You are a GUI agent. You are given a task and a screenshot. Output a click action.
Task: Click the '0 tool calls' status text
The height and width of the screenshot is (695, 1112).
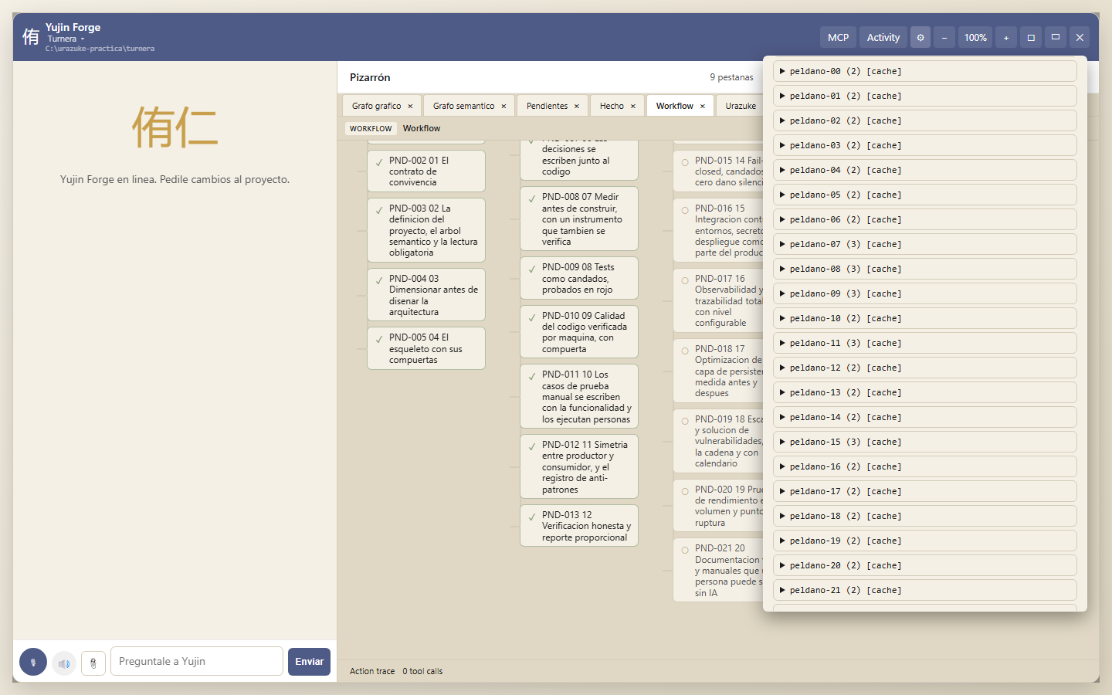(422, 671)
